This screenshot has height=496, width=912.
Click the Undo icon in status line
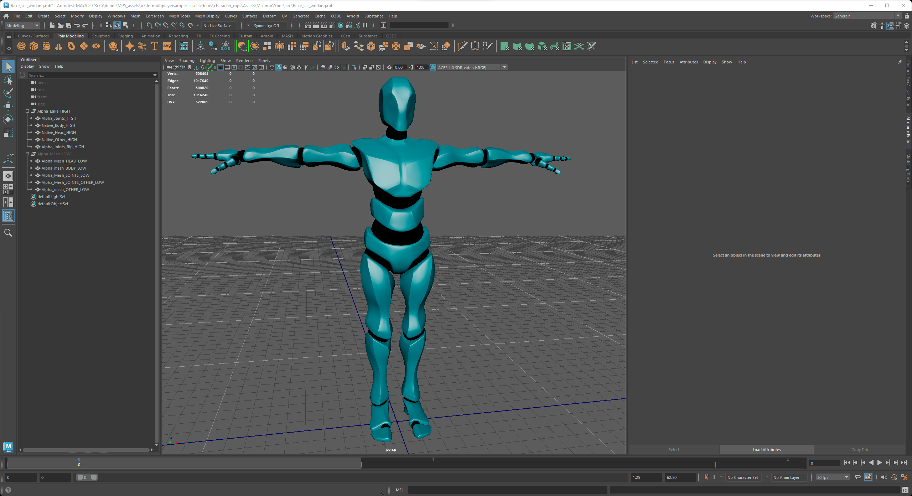click(77, 25)
